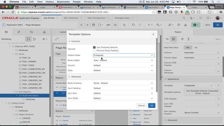Viewport: 224px width, 126px height.
Task: Click the Chrome address bar URL
Action: tap(65, 12)
